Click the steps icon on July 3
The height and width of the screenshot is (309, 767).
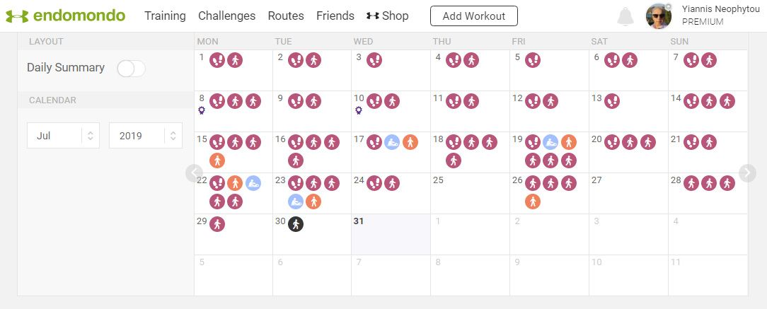pyautogui.click(x=374, y=60)
